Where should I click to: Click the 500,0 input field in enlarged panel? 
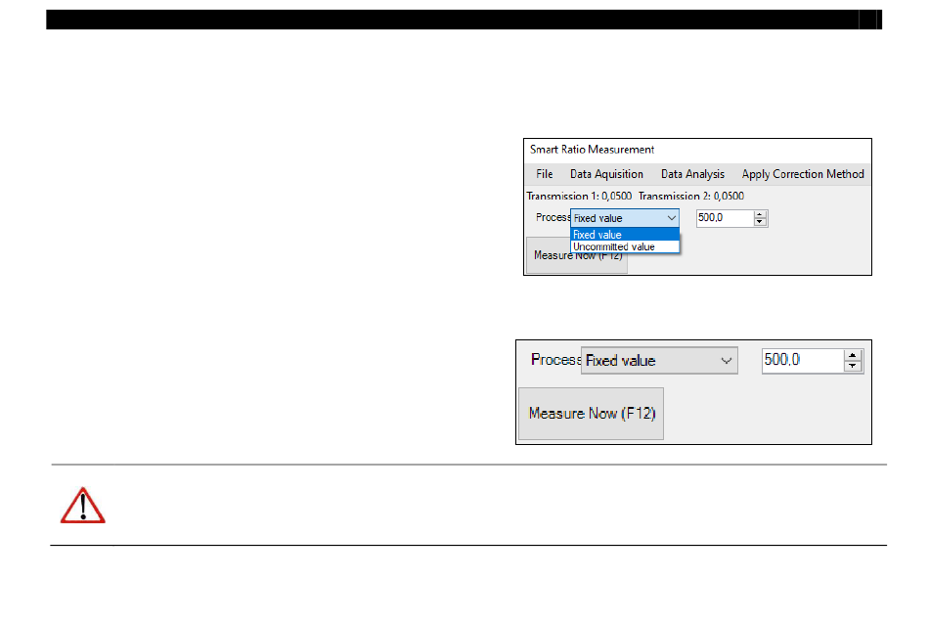(801, 360)
